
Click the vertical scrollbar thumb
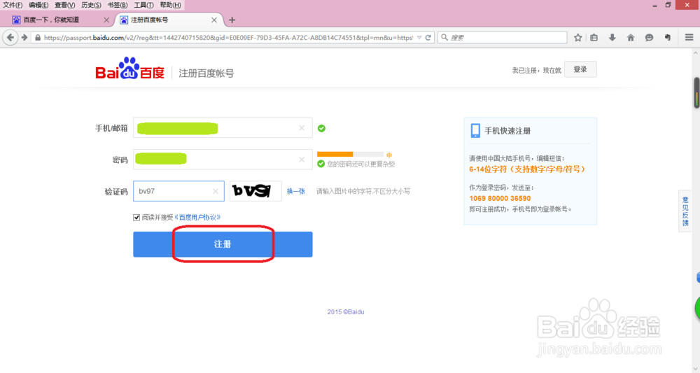coord(696,92)
